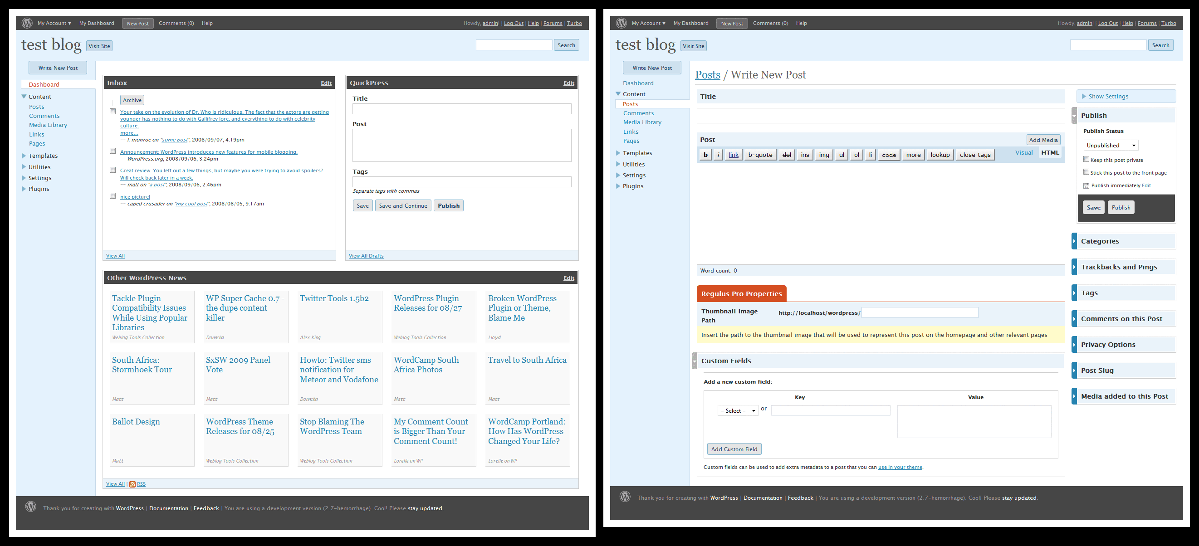Click the Archive button in Inbox
Image resolution: width=1199 pixels, height=546 pixels.
pyautogui.click(x=132, y=100)
